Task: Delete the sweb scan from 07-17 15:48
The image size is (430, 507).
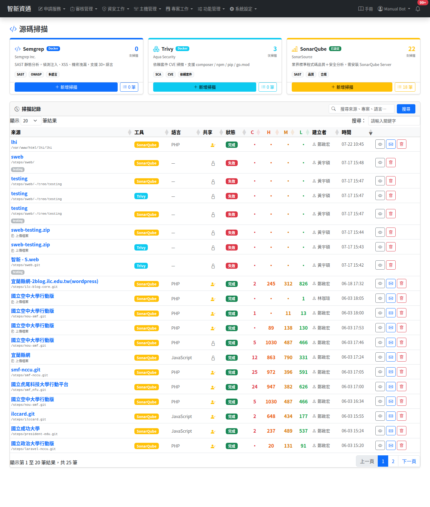Action: coord(391,163)
